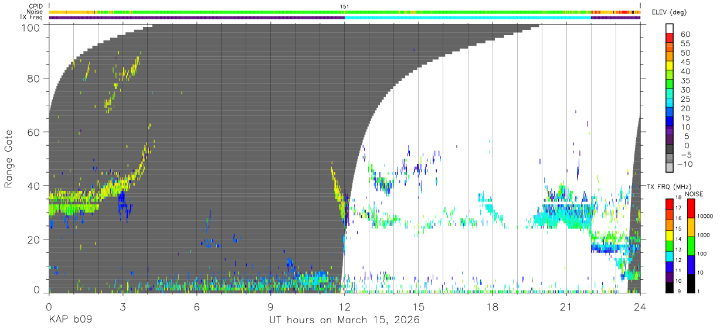
Task: Click the UT hours on March 15, 2026 title
Action: [x=344, y=321]
